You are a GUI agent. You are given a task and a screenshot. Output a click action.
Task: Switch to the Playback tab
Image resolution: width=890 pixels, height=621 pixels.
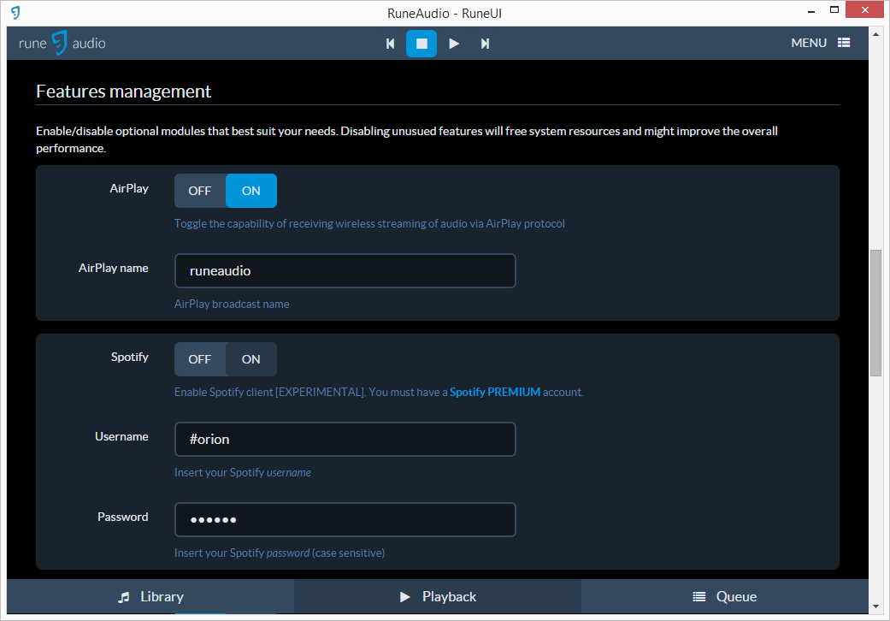click(438, 596)
